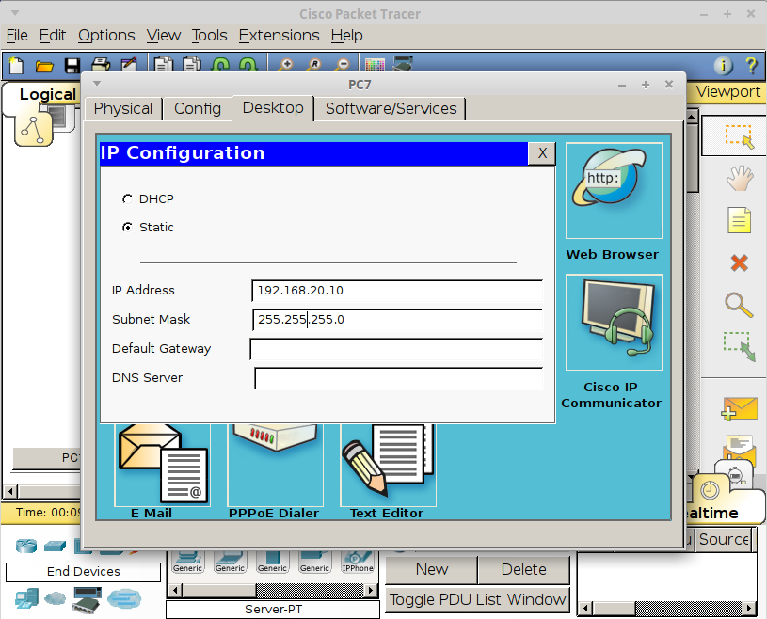Click the Logical workspace tab
The width and height of the screenshot is (767, 619).
47,94
